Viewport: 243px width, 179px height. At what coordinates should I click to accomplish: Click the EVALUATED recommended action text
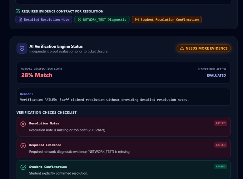(216, 76)
